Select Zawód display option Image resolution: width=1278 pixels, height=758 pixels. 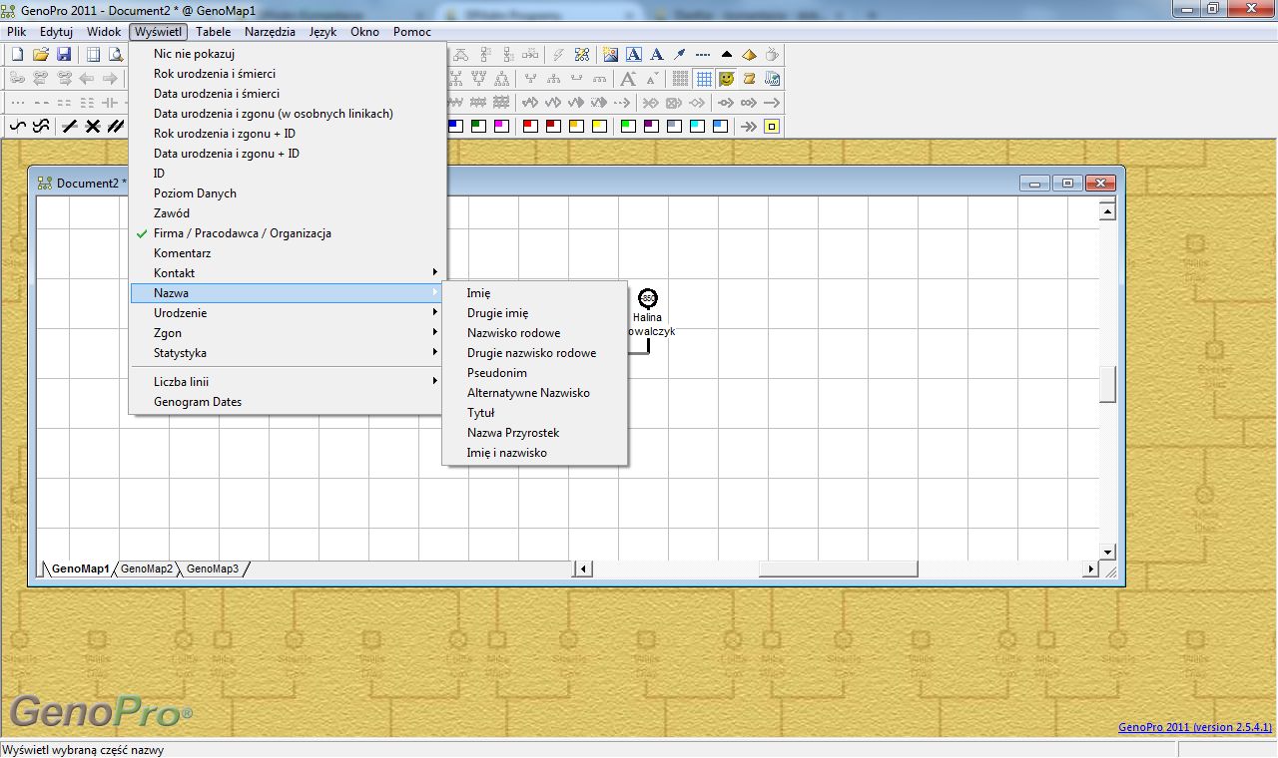pos(288,213)
